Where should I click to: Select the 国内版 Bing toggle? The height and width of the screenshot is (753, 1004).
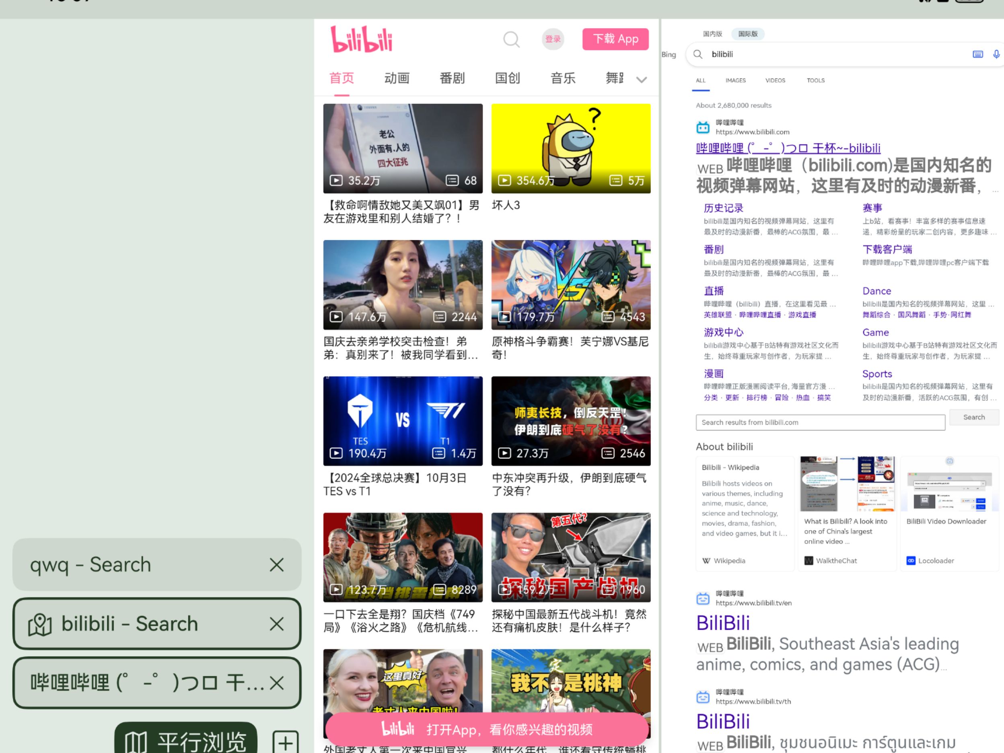(x=712, y=34)
